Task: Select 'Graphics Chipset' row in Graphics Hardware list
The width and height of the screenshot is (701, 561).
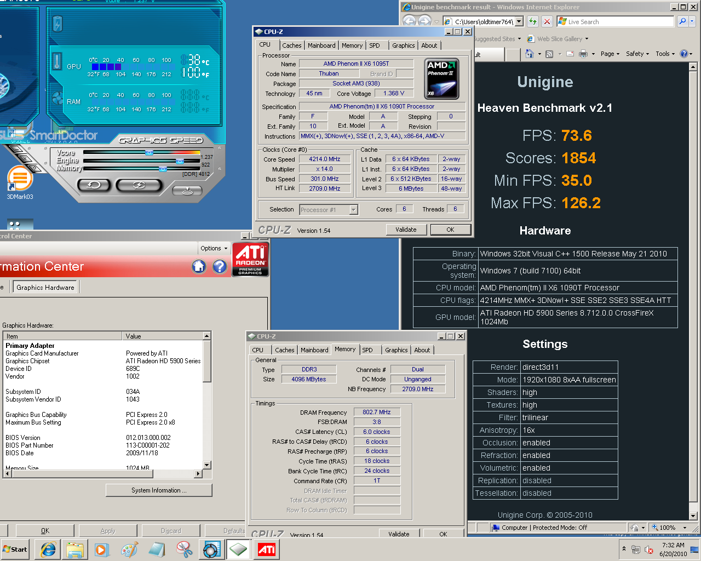Action: (104, 361)
